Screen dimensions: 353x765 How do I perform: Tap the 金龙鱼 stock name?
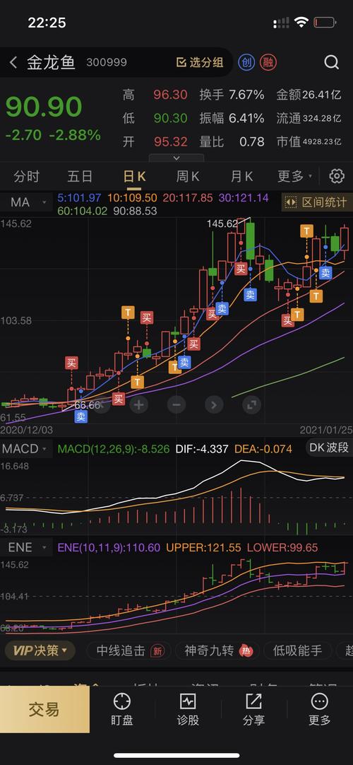click(x=51, y=62)
